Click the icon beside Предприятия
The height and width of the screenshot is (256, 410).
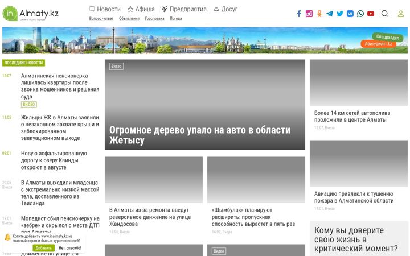[x=165, y=9]
